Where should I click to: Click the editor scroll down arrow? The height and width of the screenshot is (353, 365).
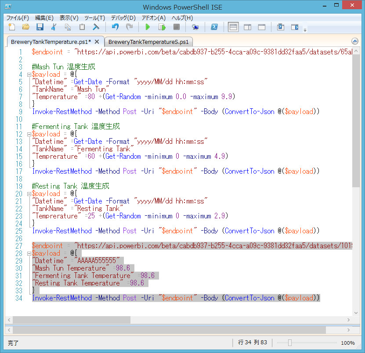(356, 313)
